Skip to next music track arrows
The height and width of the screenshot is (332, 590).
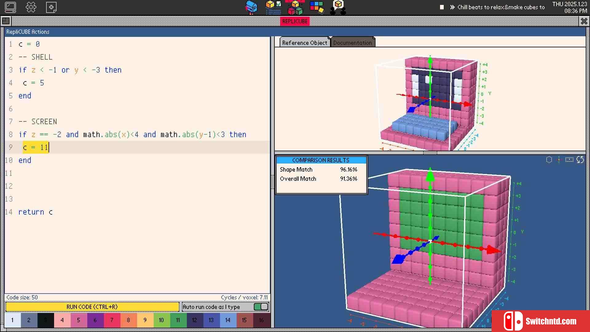click(452, 7)
